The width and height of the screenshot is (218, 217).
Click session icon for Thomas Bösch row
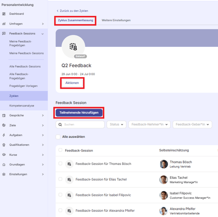(x=69, y=164)
